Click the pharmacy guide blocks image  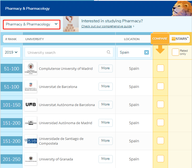pos(71,24)
